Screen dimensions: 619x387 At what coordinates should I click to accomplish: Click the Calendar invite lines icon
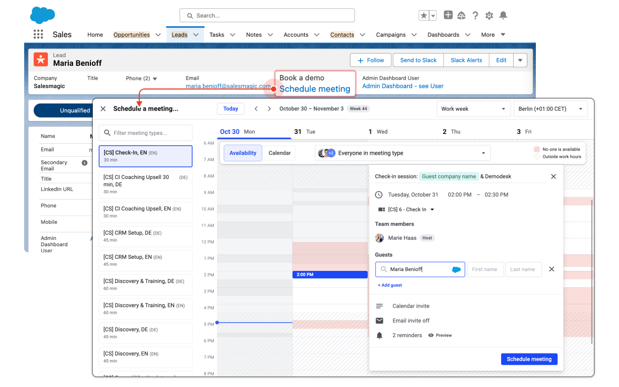[380, 306]
